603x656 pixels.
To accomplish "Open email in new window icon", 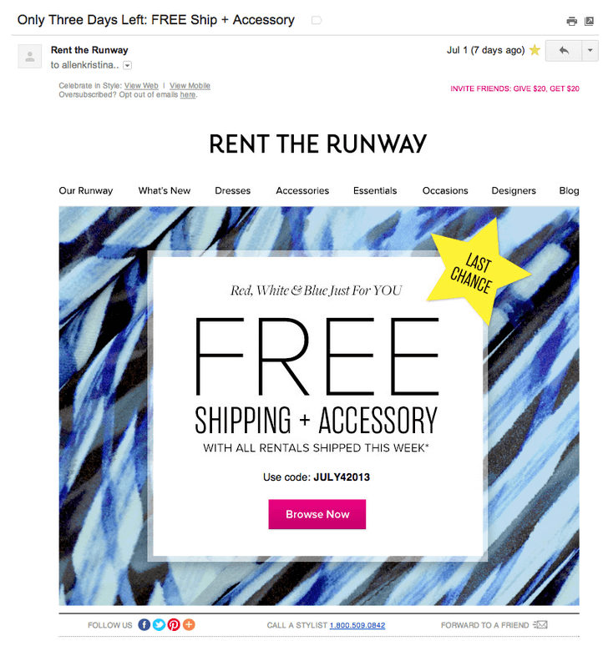I will [589, 21].
